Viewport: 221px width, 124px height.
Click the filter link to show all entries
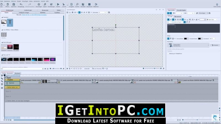point(34,15)
